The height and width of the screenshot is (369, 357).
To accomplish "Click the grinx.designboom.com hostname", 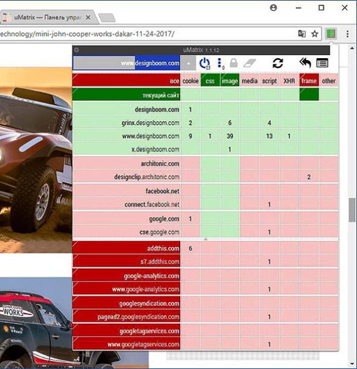I will 127,122.
